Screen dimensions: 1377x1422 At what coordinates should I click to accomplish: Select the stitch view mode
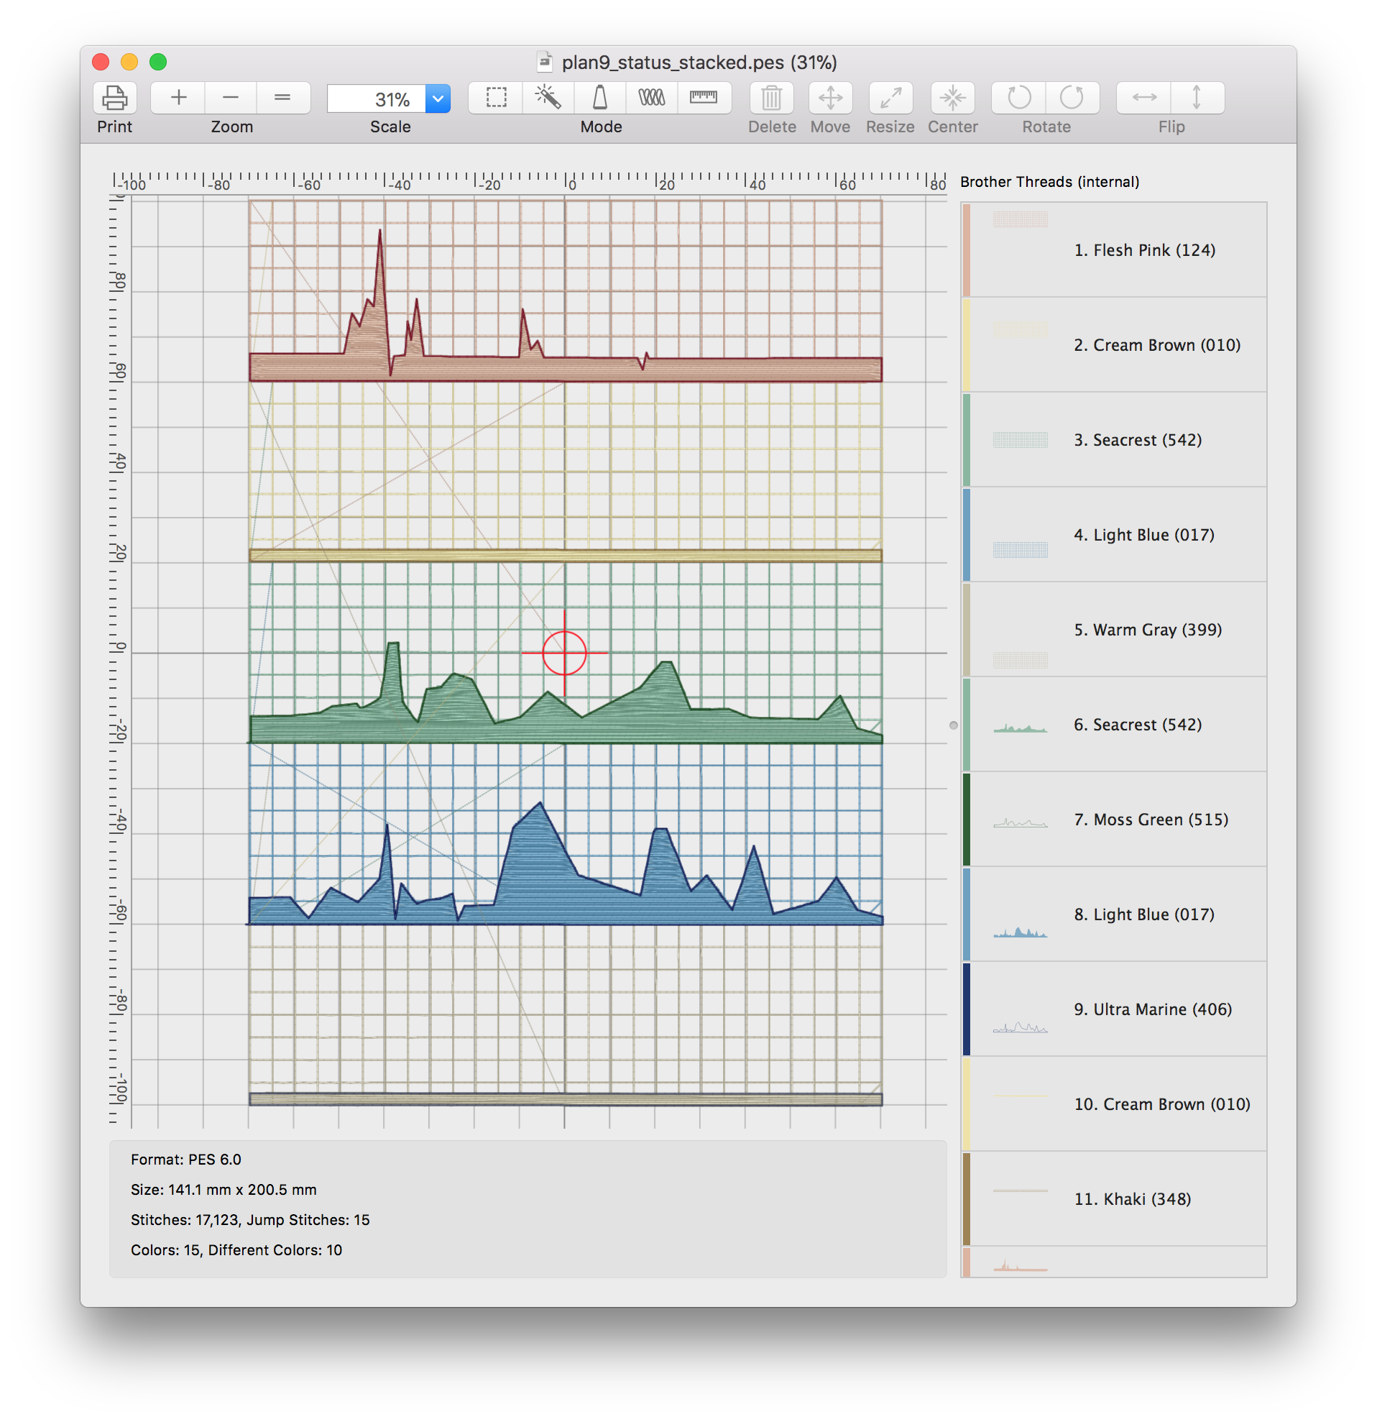[x=651, y=98]
